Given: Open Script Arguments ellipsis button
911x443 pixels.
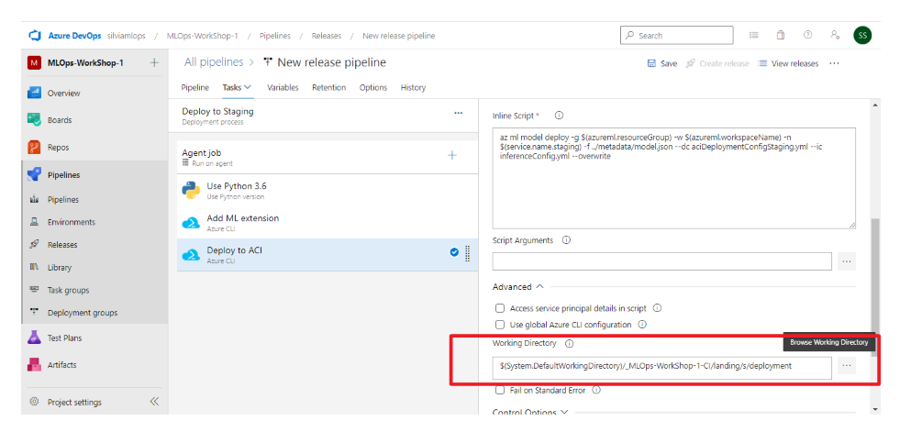Looking at the screenshot, I should coord(847,261).
